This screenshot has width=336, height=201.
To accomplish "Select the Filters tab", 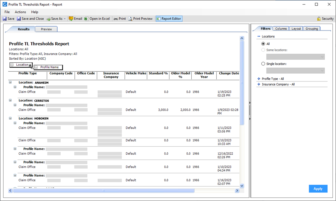I will tap(266, 29).
